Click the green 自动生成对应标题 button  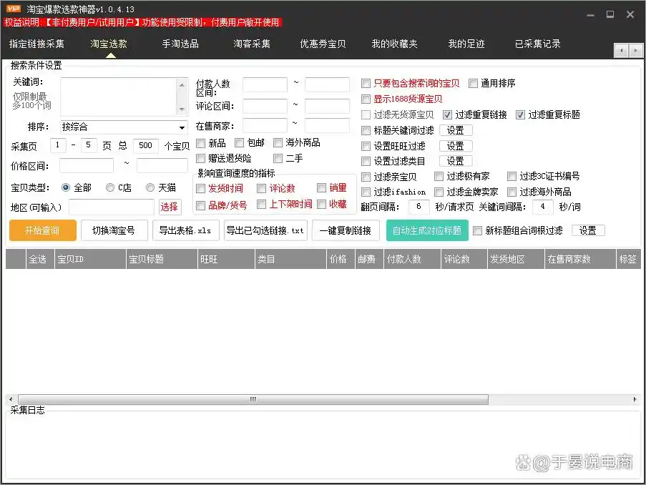(x=426, y=230)
